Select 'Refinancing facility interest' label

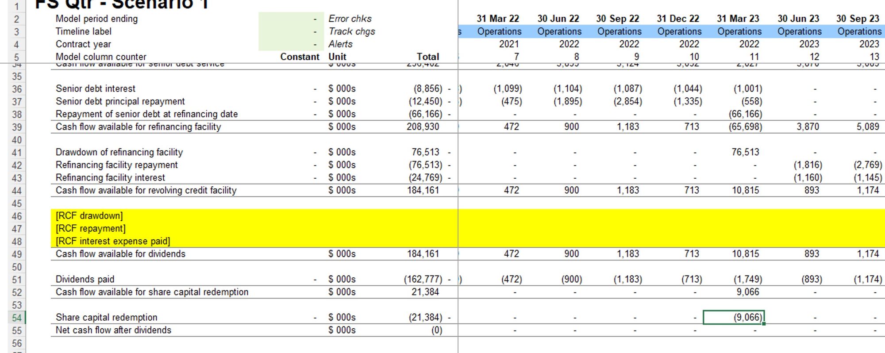[110, 178]
